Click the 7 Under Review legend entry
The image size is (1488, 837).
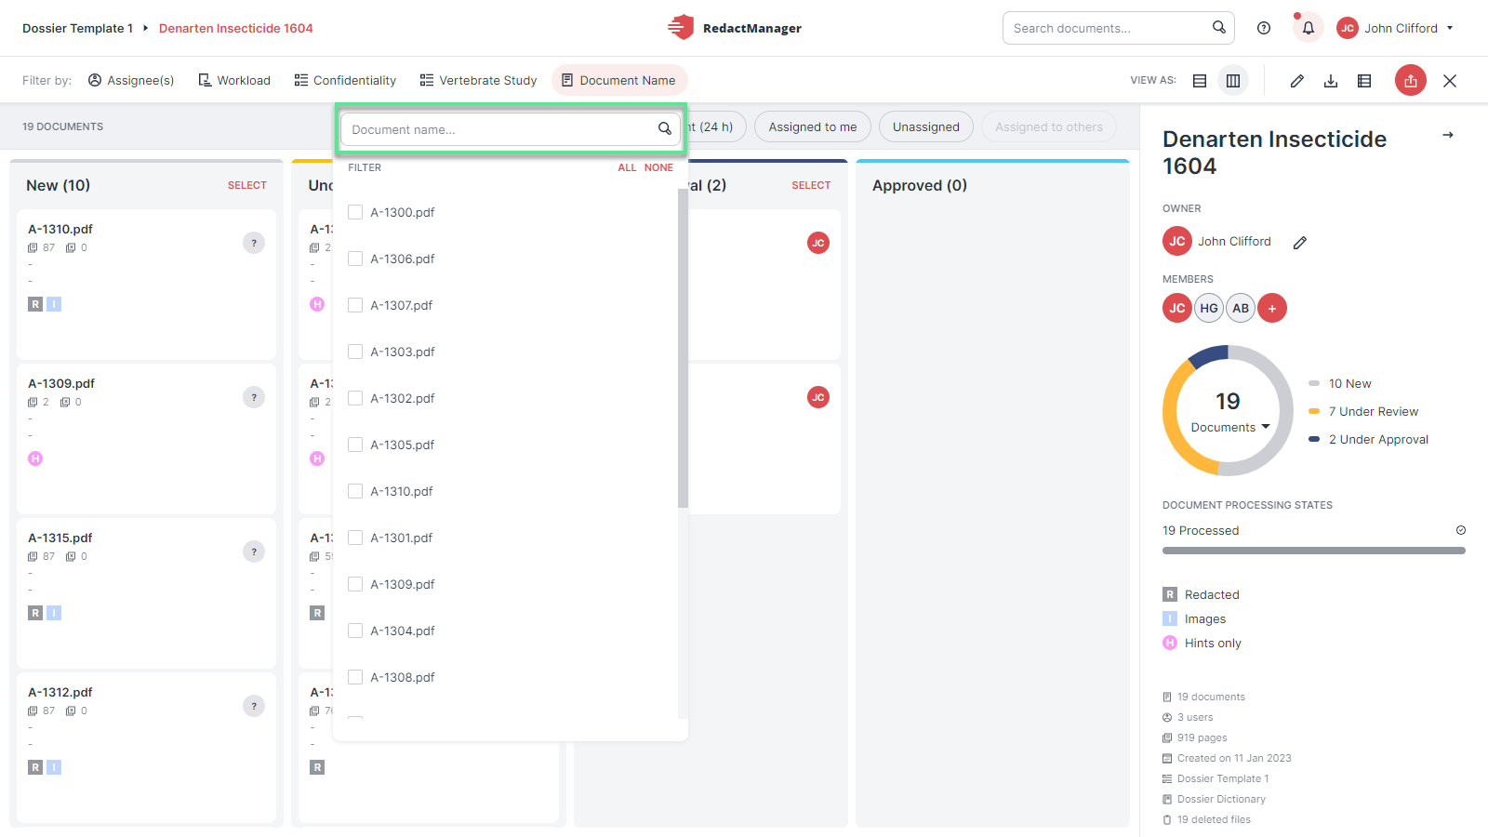click(1363, 411)
